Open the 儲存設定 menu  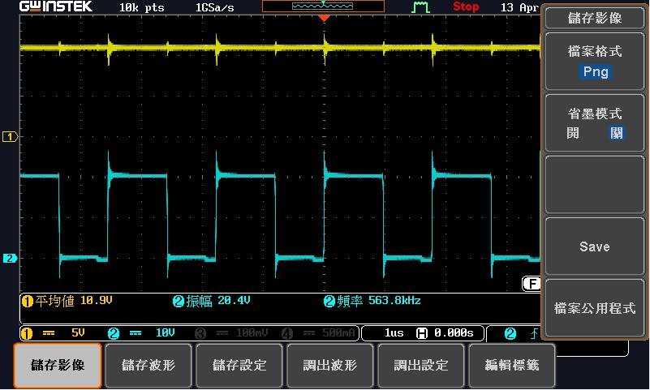click(x=239, y=365)
